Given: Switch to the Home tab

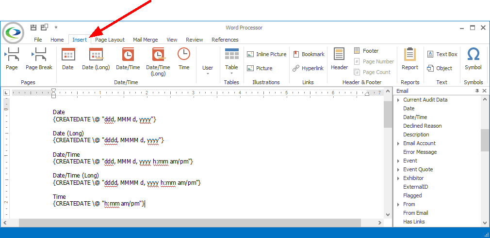Looking at the screenshot, I should (57, 40).
